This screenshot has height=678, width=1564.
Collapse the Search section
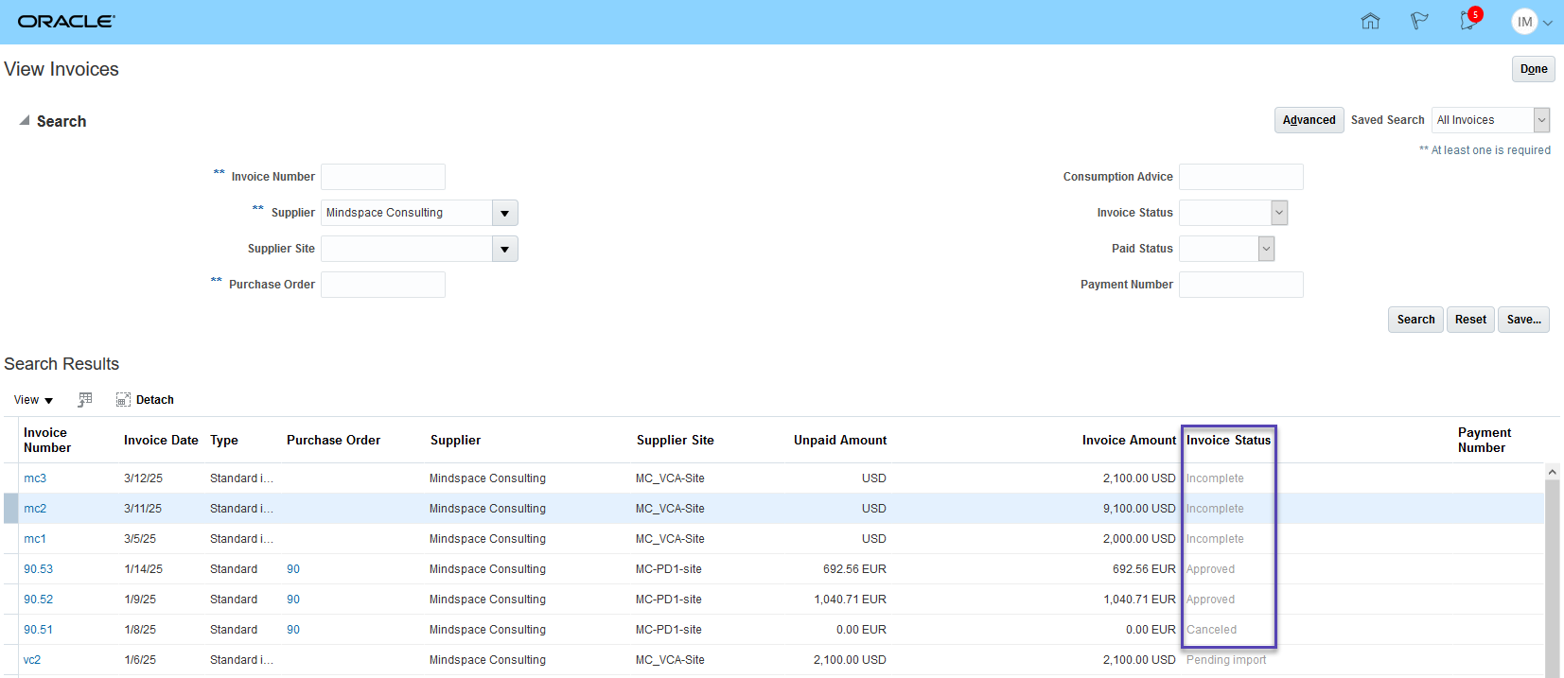pos(25,121)
